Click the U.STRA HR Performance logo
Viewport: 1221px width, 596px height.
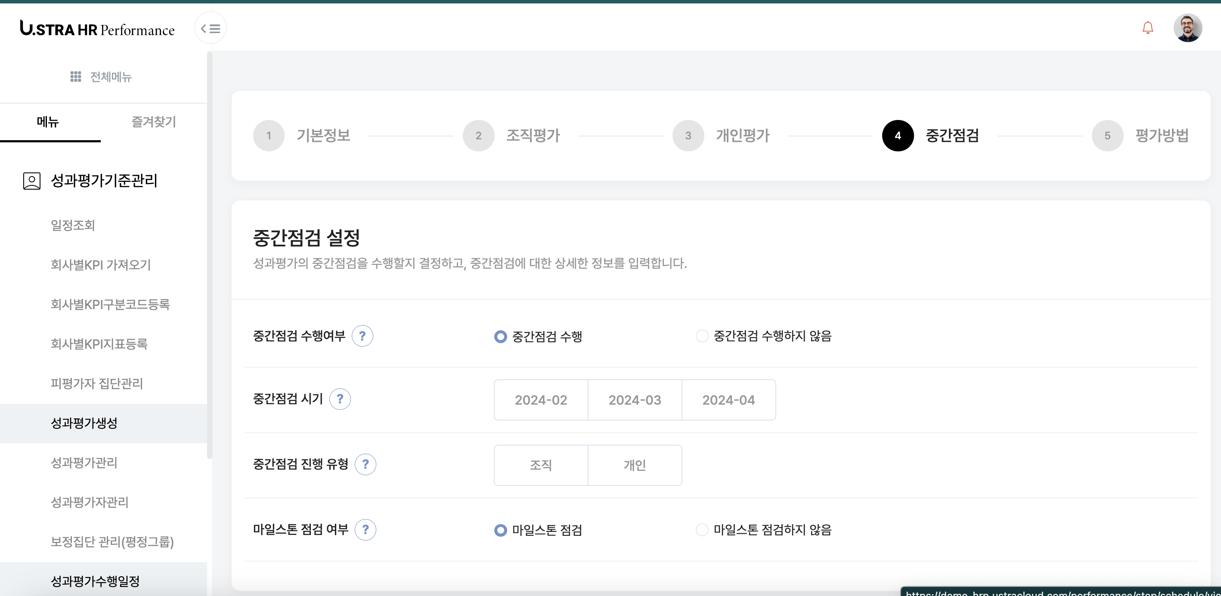97,29
